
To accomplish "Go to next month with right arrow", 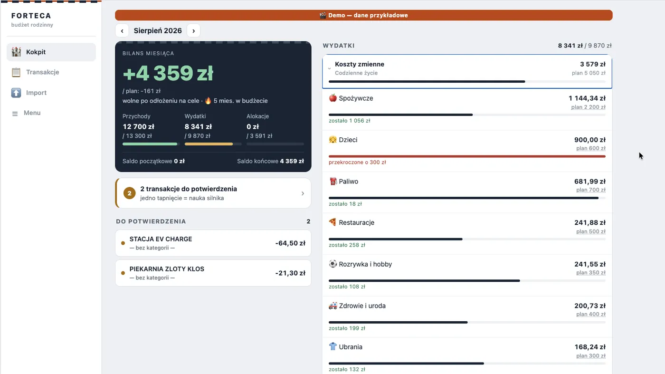I will (193, 31).
